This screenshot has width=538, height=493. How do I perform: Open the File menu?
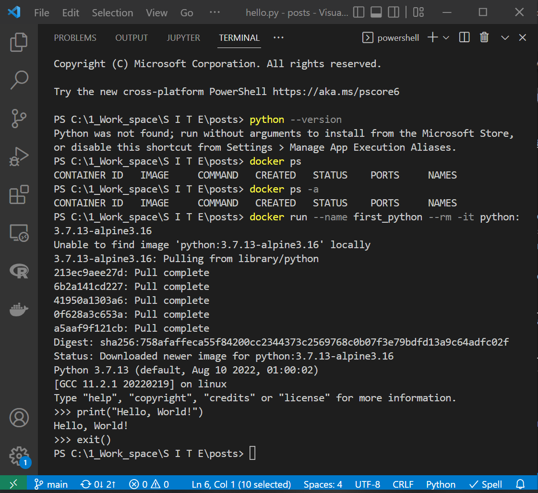(x=41, y=12)
